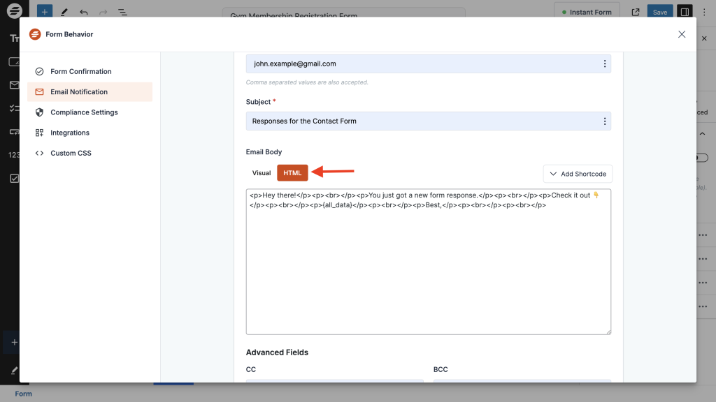Toggle the settings sidebar panel icon

685,12
